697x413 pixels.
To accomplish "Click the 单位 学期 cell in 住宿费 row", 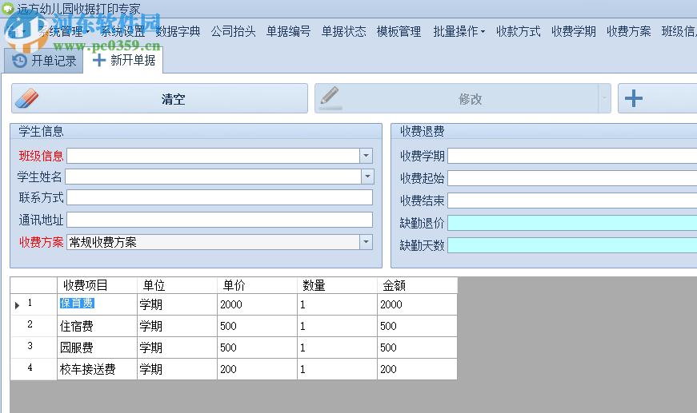I will (x=177, y=326).
